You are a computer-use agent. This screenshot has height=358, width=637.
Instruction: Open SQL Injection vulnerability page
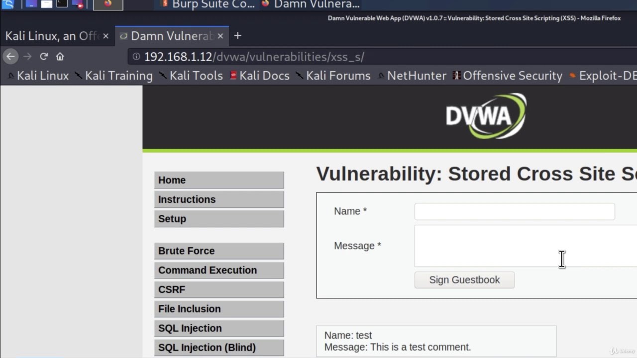[x=219, y=328]
